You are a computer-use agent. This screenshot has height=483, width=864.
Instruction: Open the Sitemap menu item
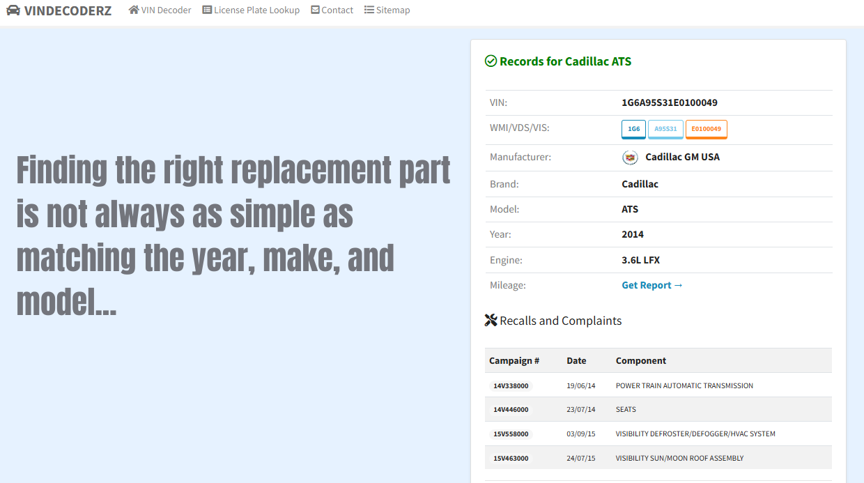[387, 10]
